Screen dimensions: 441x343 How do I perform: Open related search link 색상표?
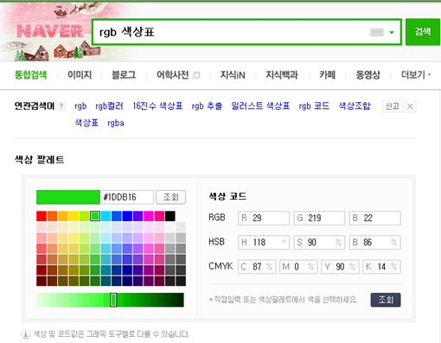(86, 123)
